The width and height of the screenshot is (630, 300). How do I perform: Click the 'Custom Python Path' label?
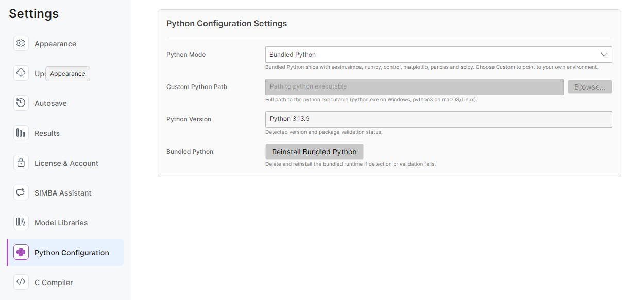coord(197,87)
